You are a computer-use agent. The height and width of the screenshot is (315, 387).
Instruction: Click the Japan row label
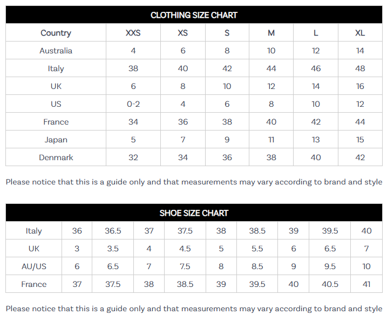[x=56, y=140]
